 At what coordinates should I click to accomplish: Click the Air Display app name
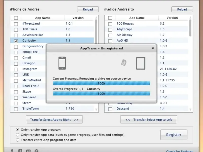click(124, 35)
